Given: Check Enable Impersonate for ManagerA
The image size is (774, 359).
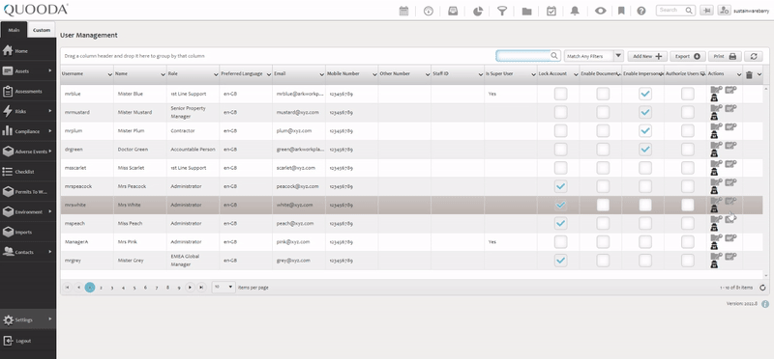Looking at the screenshot, I should point(645,242).
